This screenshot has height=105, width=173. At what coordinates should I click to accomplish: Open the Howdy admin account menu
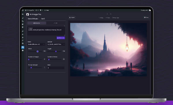pos(146,10)
